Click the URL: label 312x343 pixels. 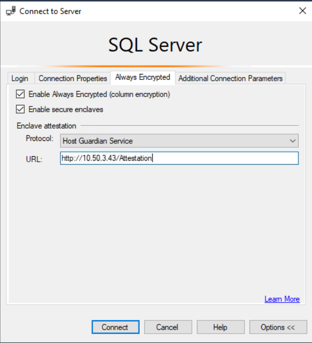click(34, 159)
